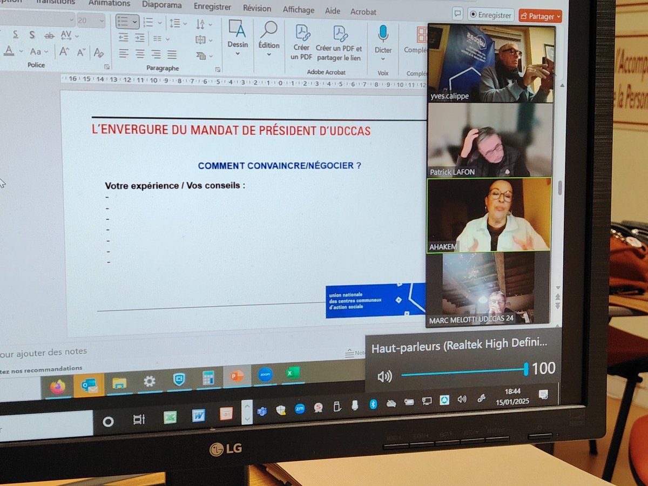
Task: Click Créer un PDF et partager le lien
Action: 340,43
